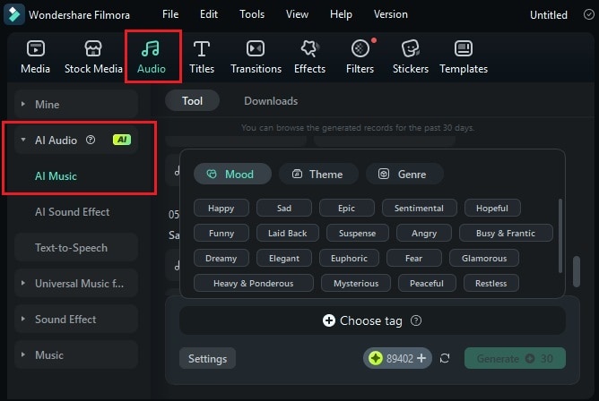Select AI Music in sidebar
599x401 pixels.
pyautogui.click(x=56, y=176)
